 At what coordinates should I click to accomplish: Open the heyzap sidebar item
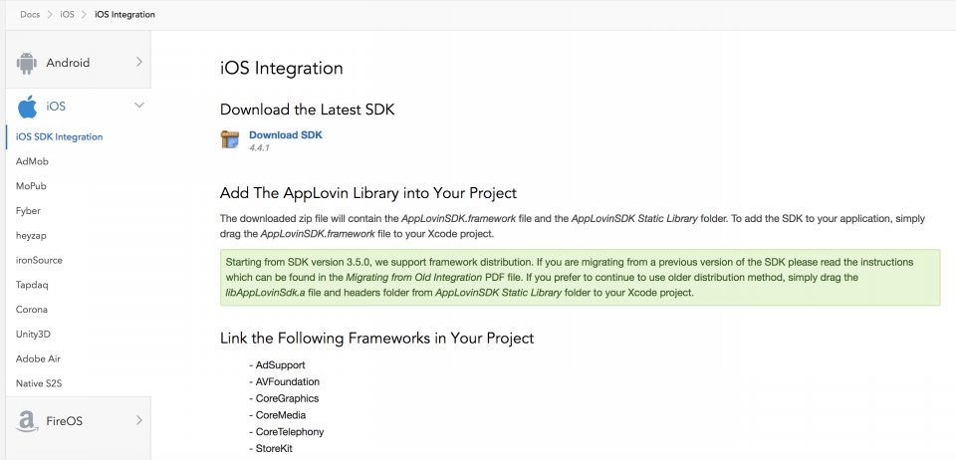coord(31,235)
